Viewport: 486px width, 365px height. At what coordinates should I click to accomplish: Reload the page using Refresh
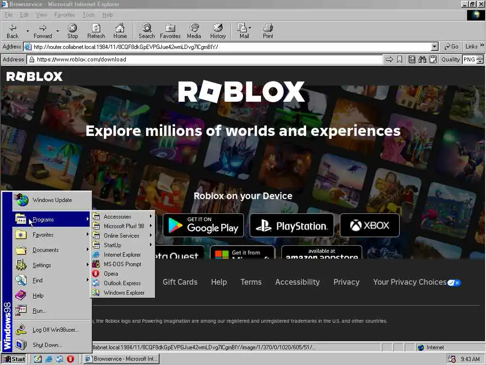click(96, 31)
